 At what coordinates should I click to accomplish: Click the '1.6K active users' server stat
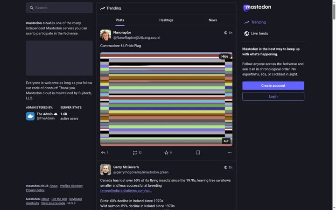pos(69,116)
